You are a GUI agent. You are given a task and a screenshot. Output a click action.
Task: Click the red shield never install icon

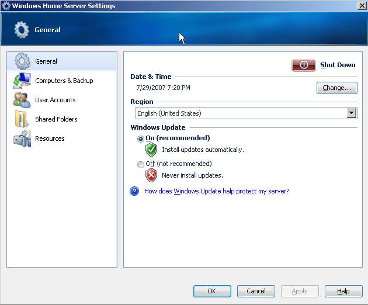(x=151, y=175)
